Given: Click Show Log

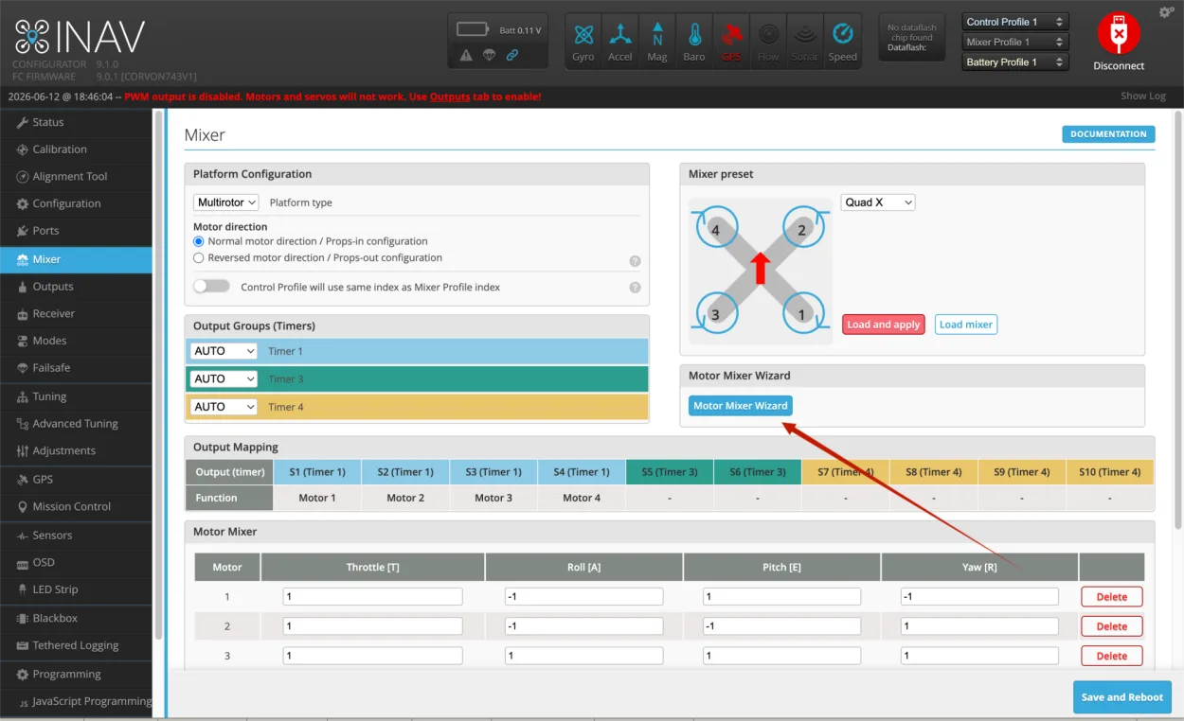Looking at the screenshot, I should tap(1143, 96).
